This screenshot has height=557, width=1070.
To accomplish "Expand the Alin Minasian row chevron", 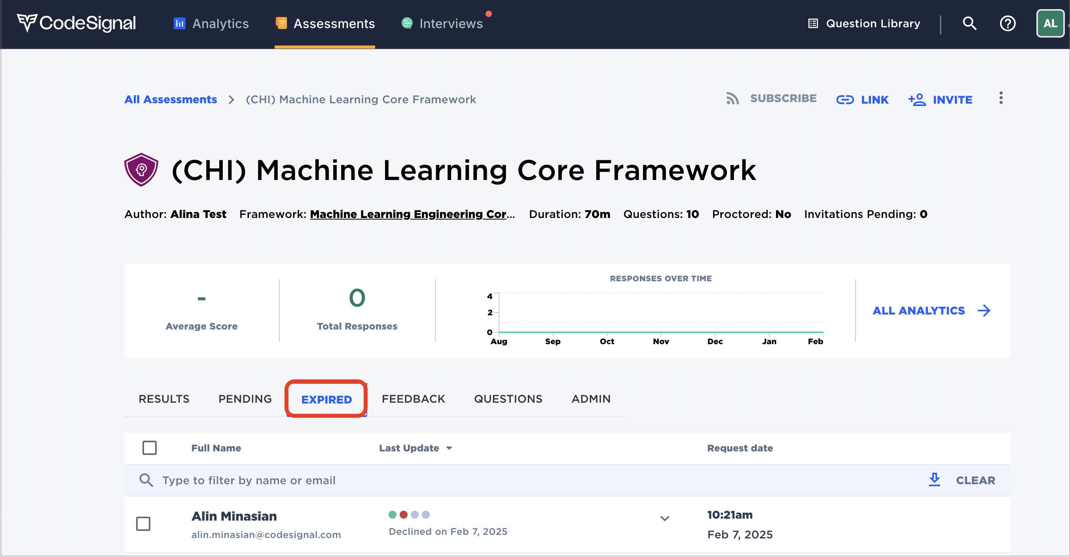I will [x=665, y=518].
